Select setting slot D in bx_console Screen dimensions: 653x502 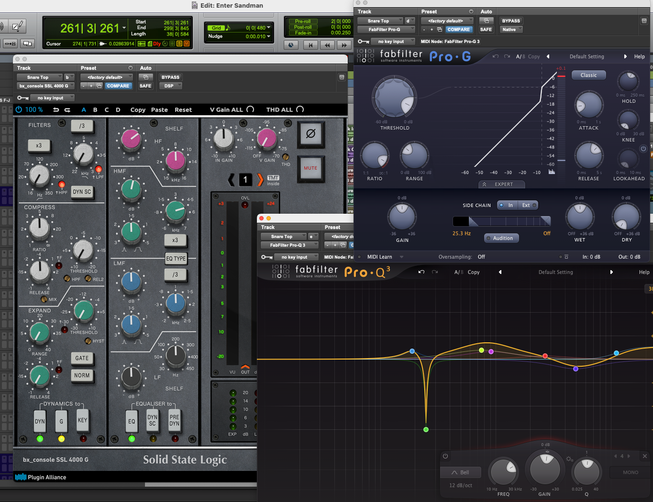point(118,109)
